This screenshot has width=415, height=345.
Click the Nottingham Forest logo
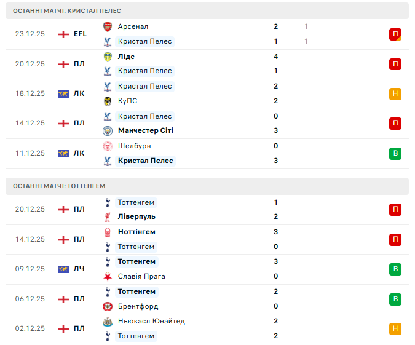point(108,232)
